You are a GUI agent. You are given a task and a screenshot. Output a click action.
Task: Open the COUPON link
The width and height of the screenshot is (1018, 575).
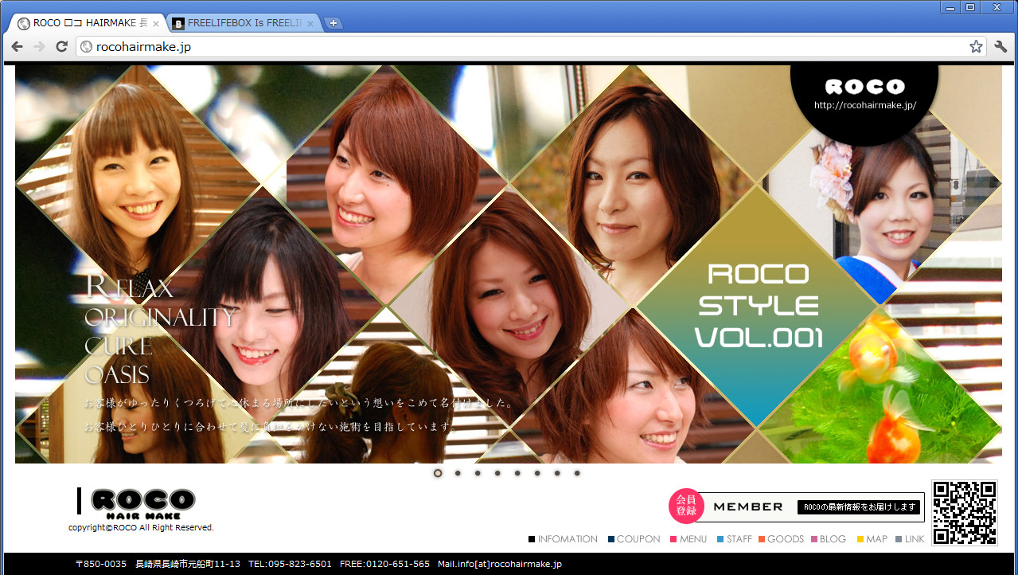[x=634, y=539]
